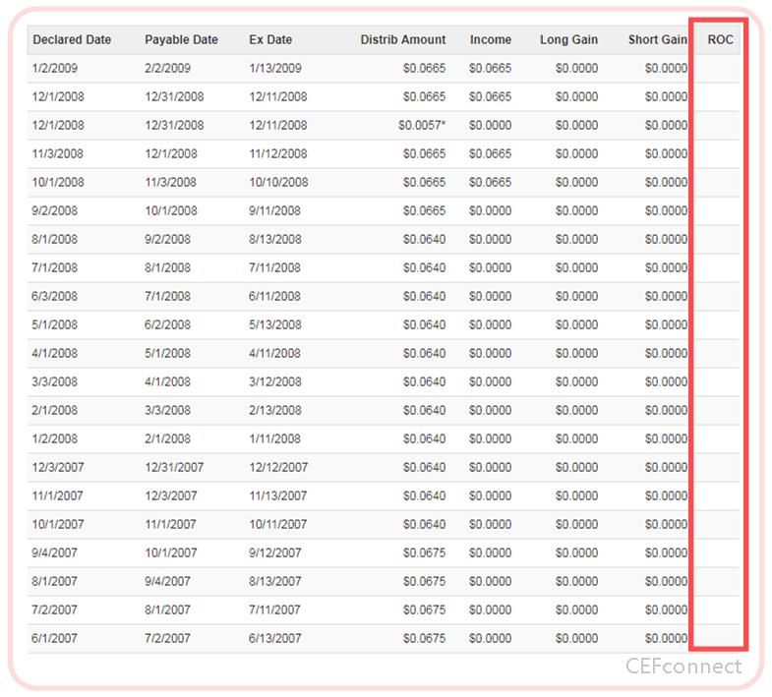Click the Long Gain column header
The image size is (772, 697).
(x=568, y=40)
